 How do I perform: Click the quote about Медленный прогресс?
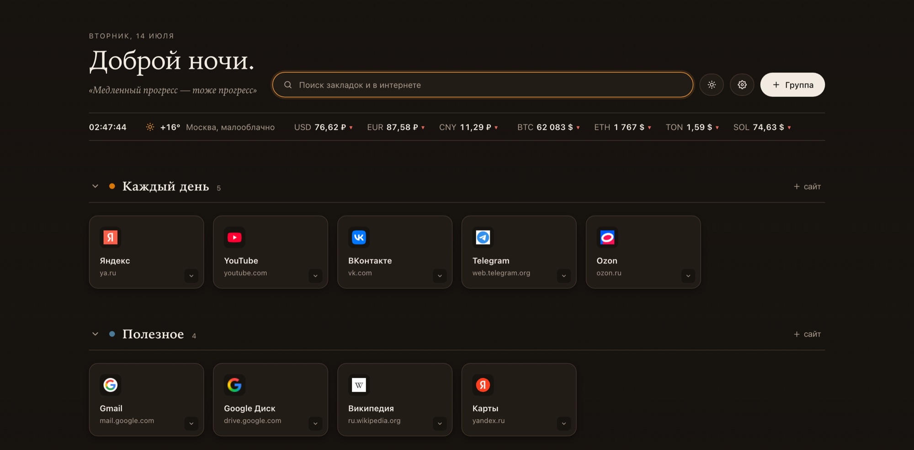point(173,90)
